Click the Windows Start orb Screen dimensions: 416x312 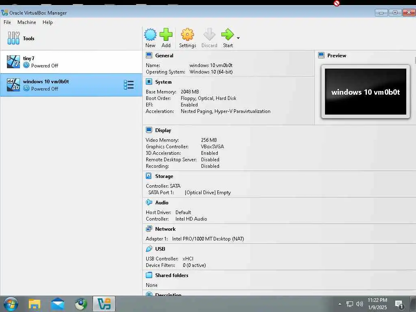coord(11,304)
